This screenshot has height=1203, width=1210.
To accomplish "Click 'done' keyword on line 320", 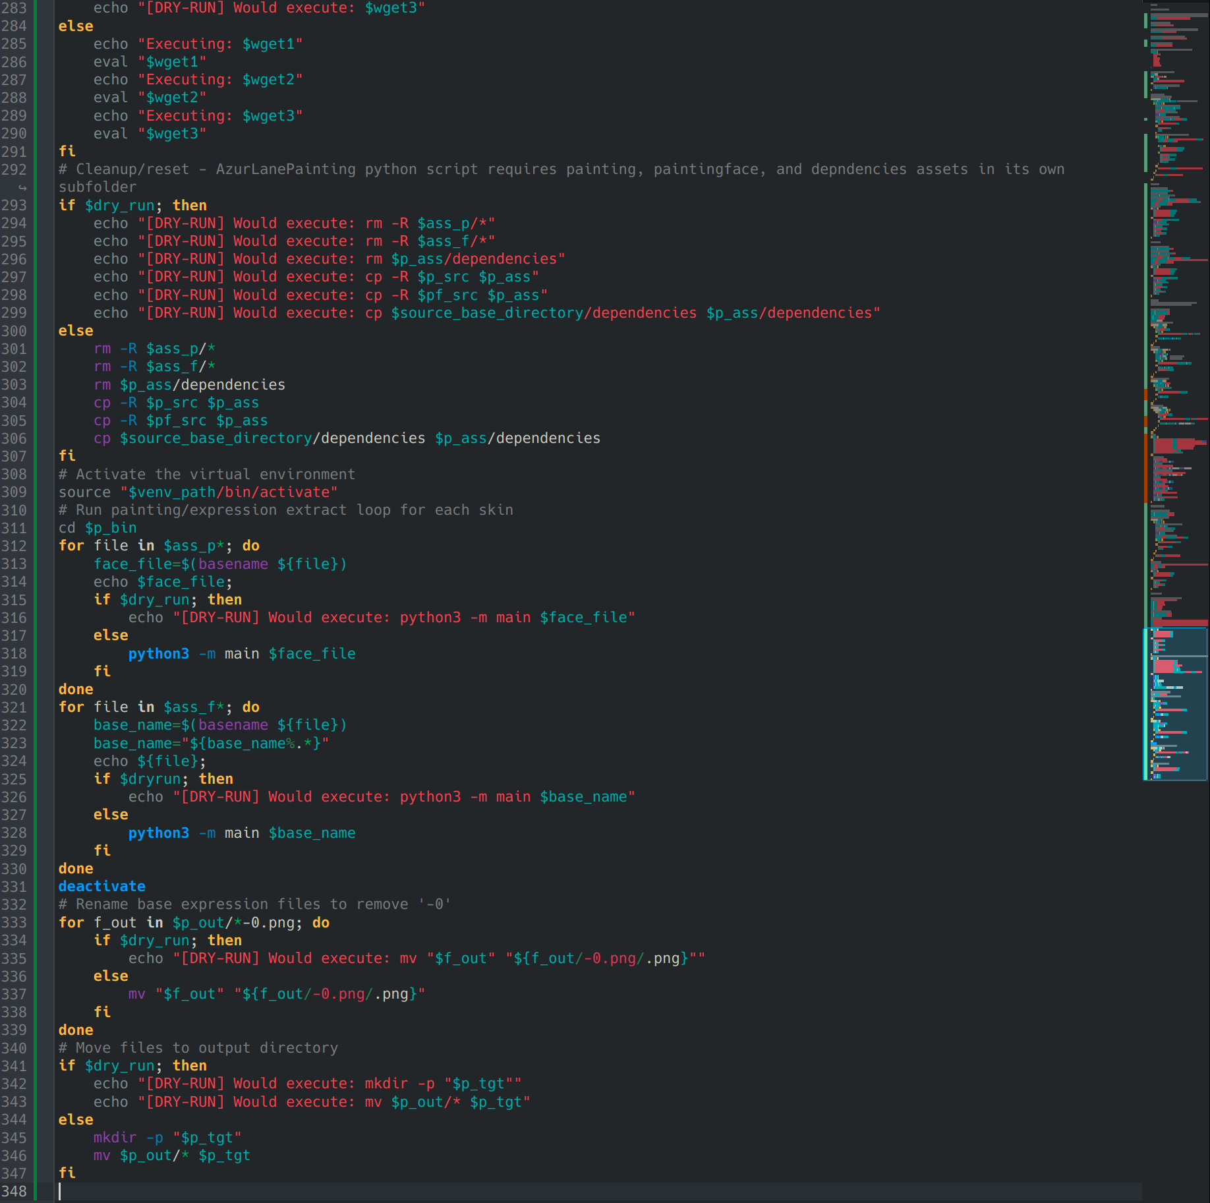I will click(x=76, y=690).
